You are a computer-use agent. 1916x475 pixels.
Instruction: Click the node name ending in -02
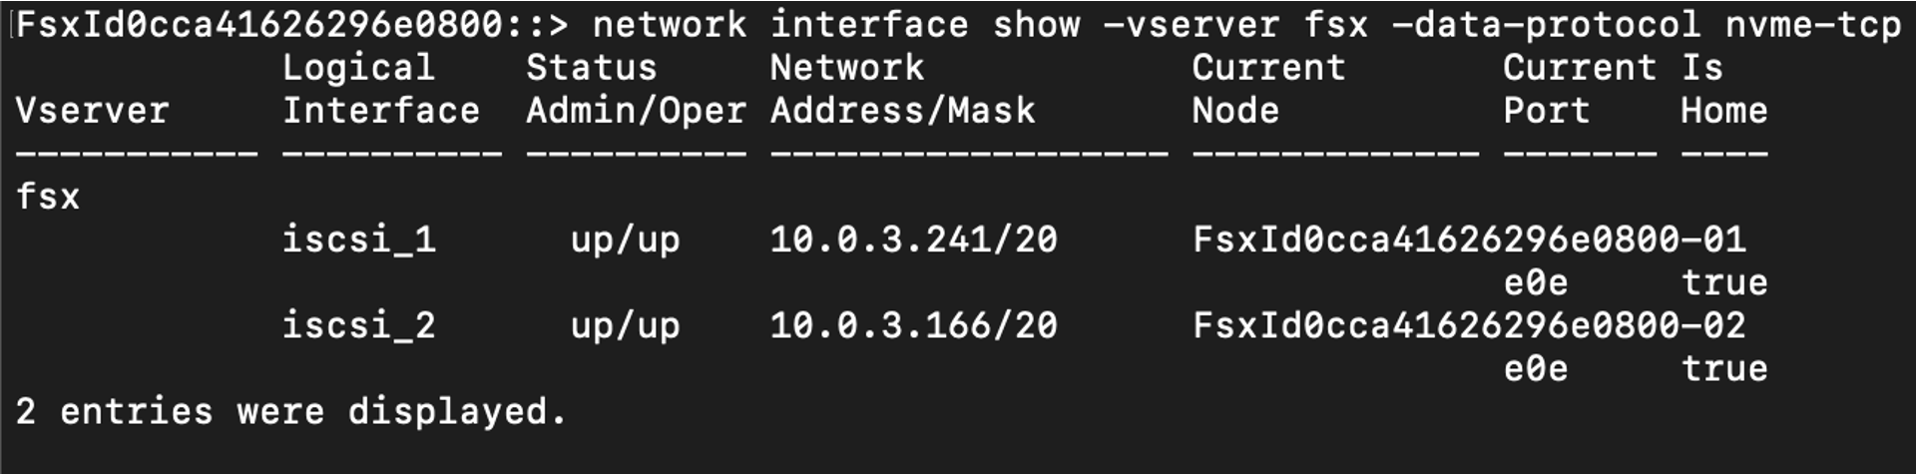coord(1469,325)
